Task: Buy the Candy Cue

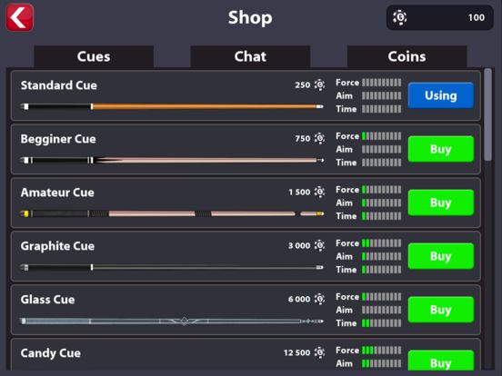Action: 441,361
